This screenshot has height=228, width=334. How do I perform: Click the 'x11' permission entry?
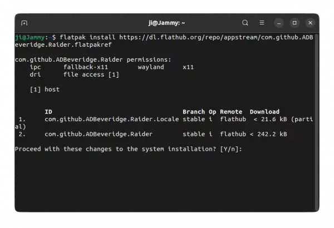pyautogui.click(x=188, y=67)
